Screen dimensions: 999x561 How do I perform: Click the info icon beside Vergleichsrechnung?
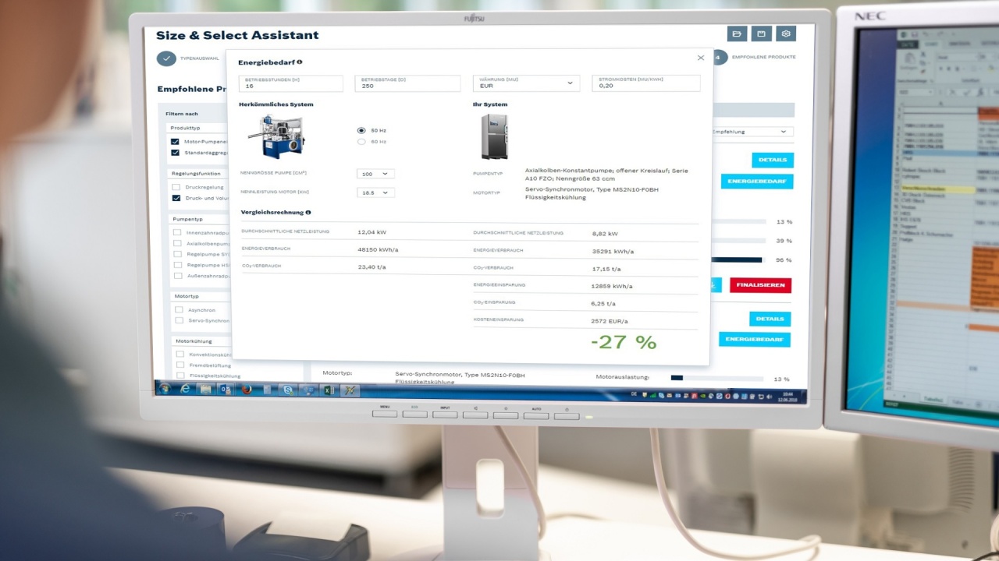pyautogui.click(x=308, y=212)
